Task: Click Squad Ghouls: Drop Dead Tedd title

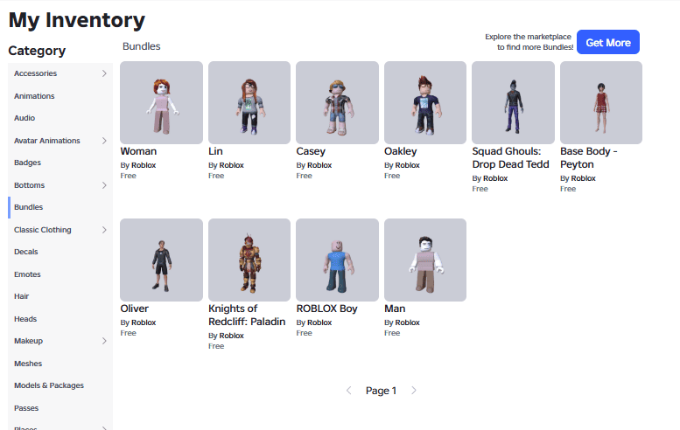Action: point(511,158)
